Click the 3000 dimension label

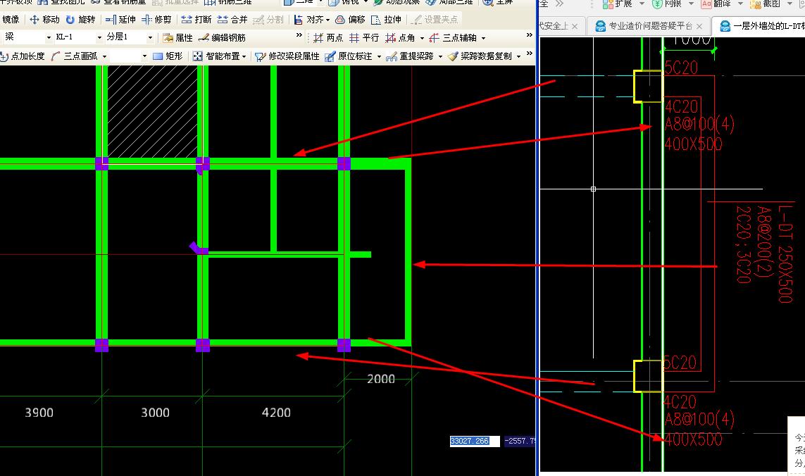(x=155, y=413)
